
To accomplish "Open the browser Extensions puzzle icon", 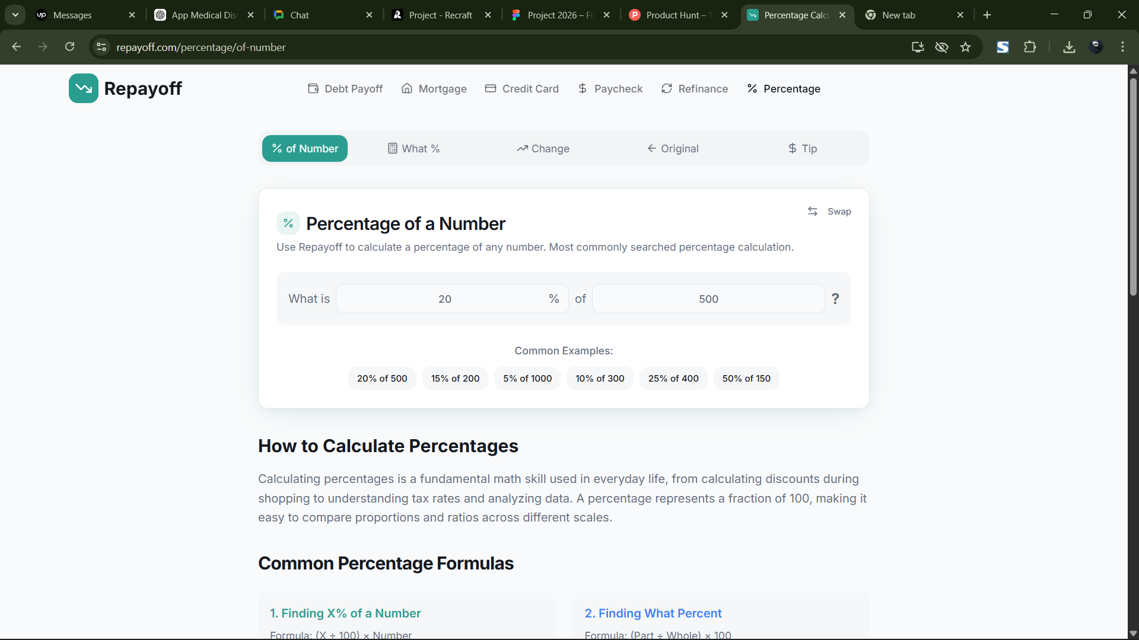I will 1030,47.
